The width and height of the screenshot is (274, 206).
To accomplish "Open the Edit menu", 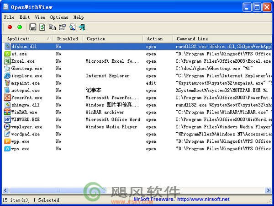I will click(x=25, y=17).
